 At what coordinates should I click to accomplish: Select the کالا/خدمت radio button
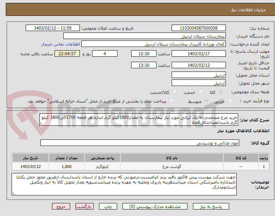point(175,92)
